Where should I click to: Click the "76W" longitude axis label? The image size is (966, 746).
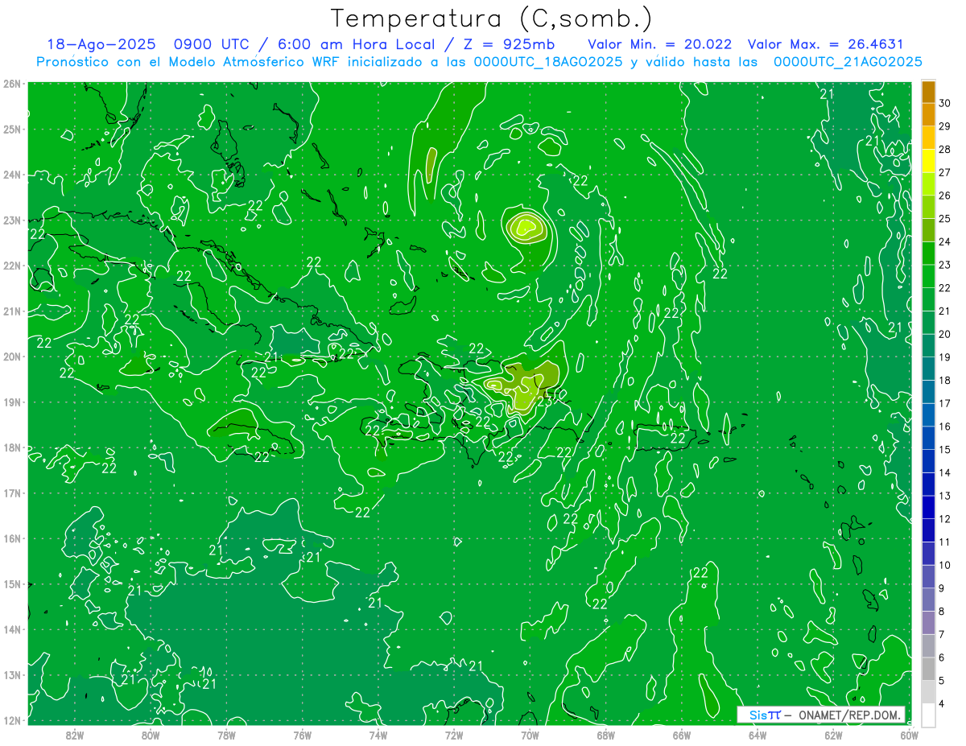pos(302,735)
